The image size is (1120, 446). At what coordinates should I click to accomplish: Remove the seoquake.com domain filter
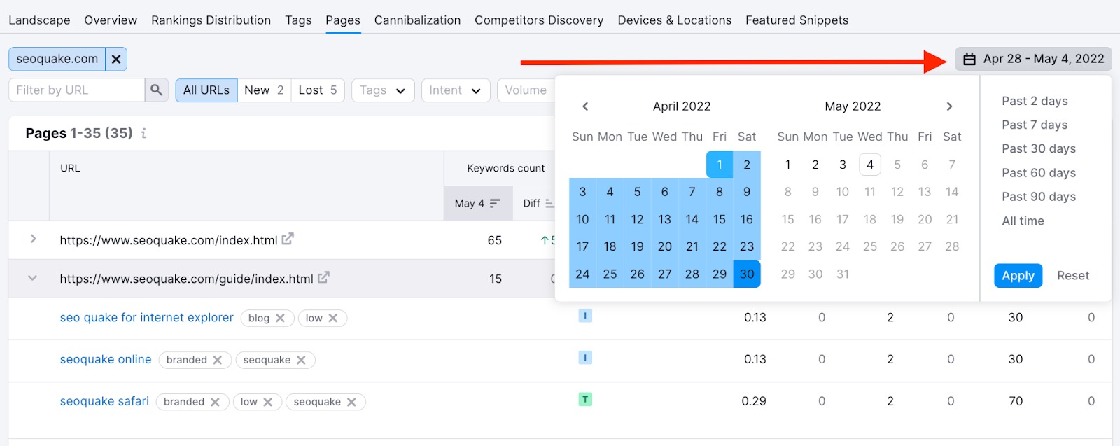[x=116, y=60]
